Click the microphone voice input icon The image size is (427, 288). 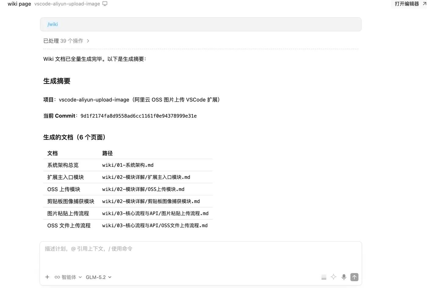pyautogui.click(x=344, y=277)
